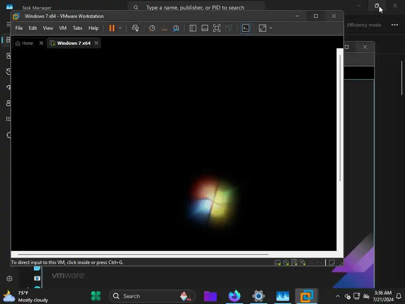Viewport: 405px width, 304px height.
Task: Take a snapshot of this VM
Action: click(x=152, y=28)
